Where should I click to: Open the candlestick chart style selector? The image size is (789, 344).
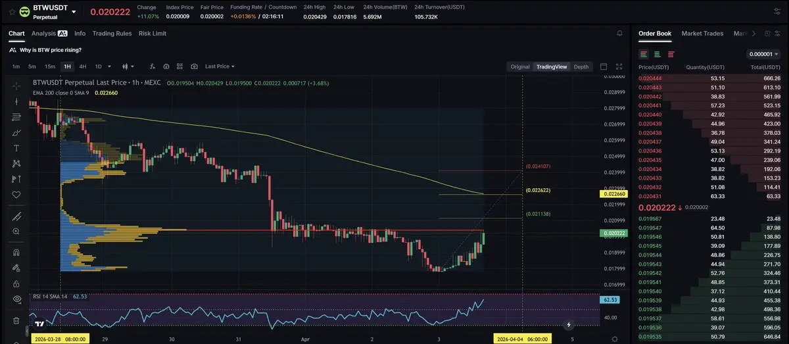point(128,66)
